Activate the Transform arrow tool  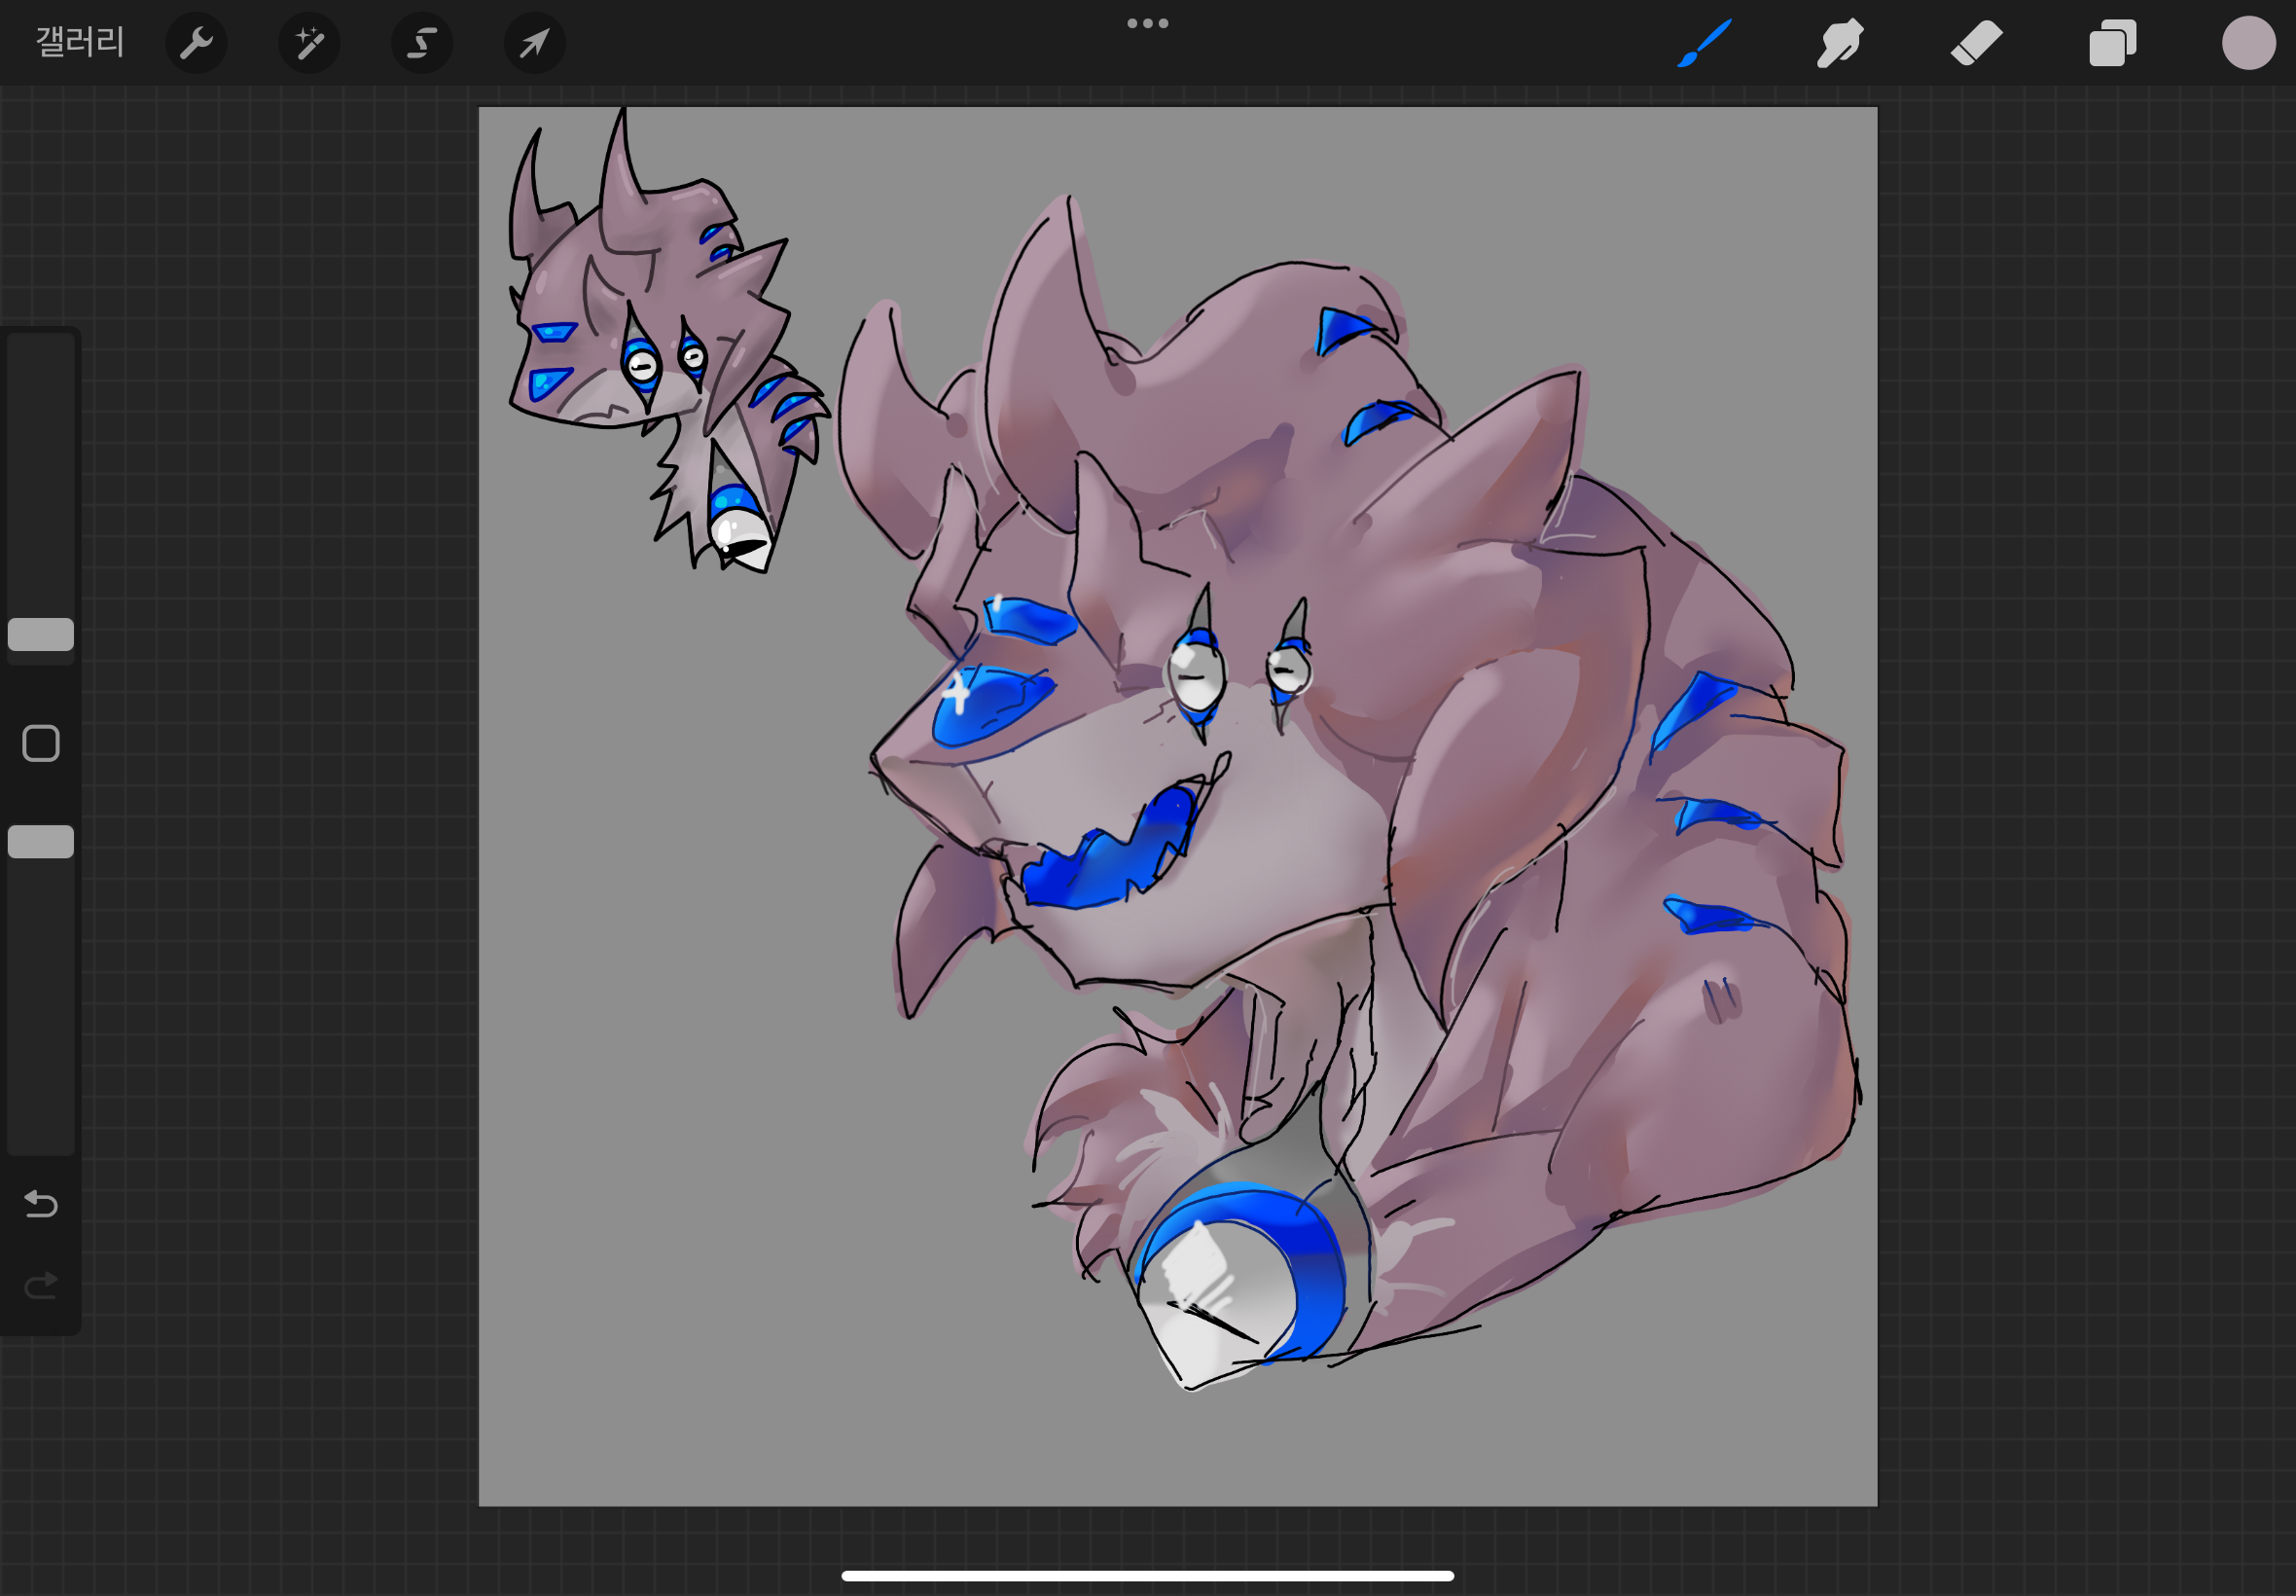click(x=535, y=43)
